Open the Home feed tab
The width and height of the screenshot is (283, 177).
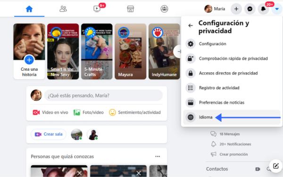click(29, 9)
